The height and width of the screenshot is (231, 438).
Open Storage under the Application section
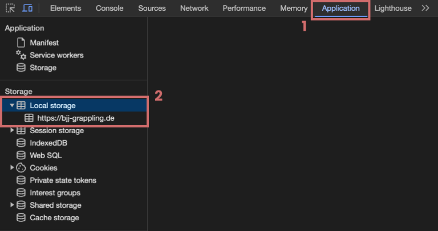point(43,68)
